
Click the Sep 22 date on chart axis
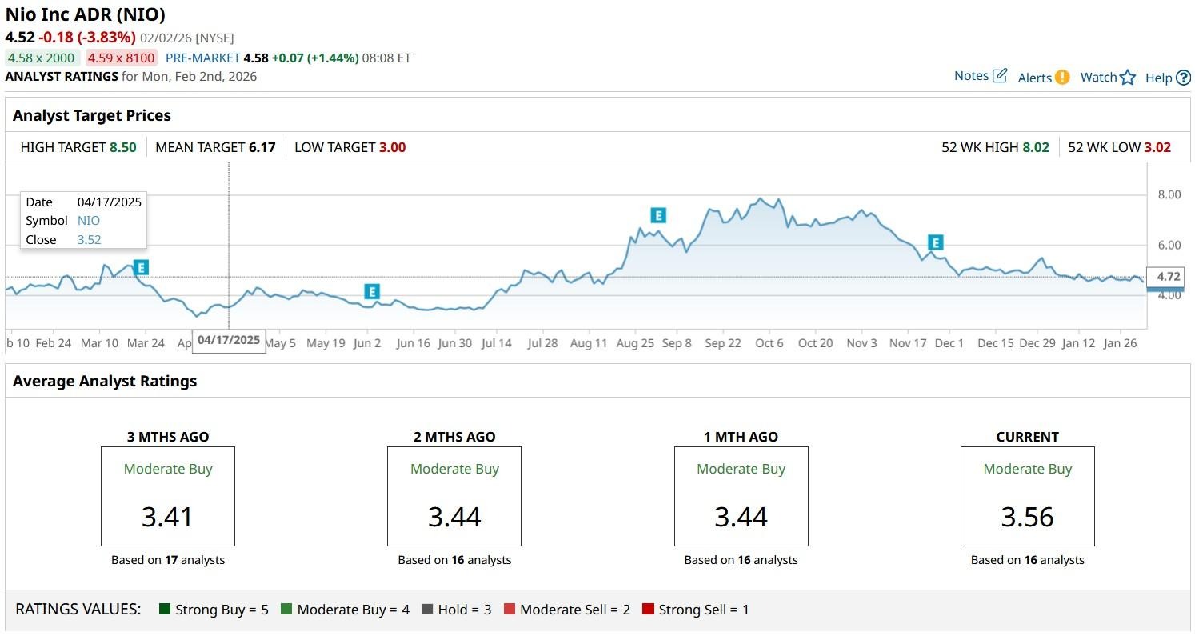723,343
